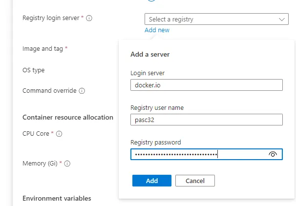Click the Add a server title
The width and height of the screenshot is (296, 206).
point(150,54)
